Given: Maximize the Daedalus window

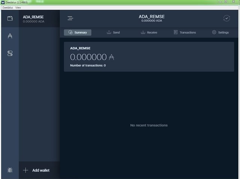Looking at the screenshot, I should (226, 1).
